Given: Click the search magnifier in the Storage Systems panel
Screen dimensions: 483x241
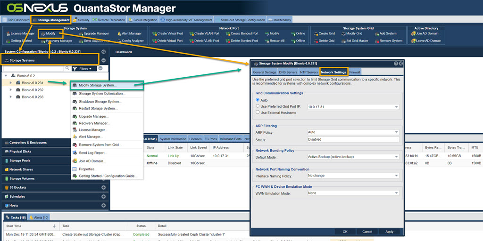Looking at the screenshot, I should point(67,69).
